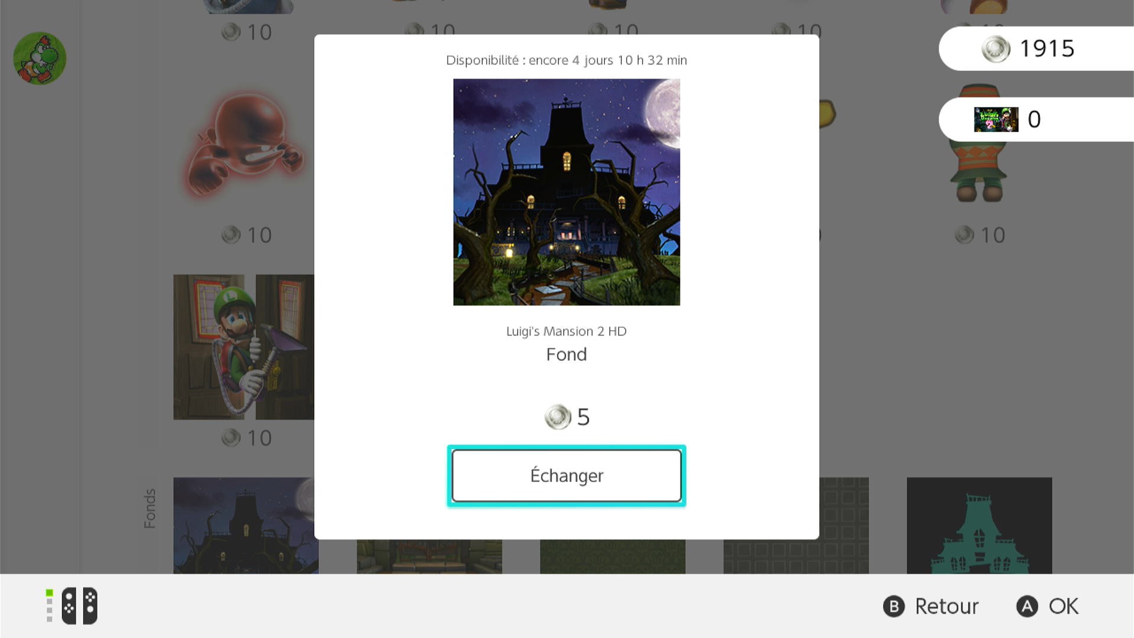Image resolution: width=1134 pixels, height=638 pixels.
Task: Choose the green patterned background thumbnail
Action: (612, 556)
